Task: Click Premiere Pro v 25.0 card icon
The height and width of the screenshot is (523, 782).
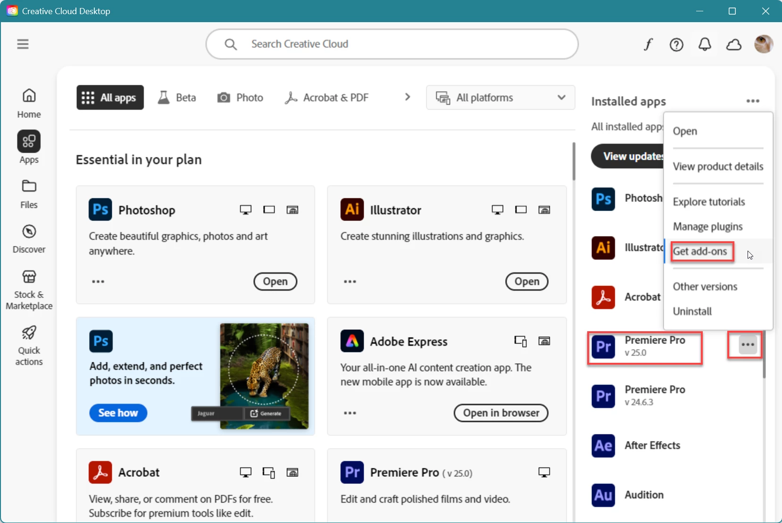Action: (352, 472)
